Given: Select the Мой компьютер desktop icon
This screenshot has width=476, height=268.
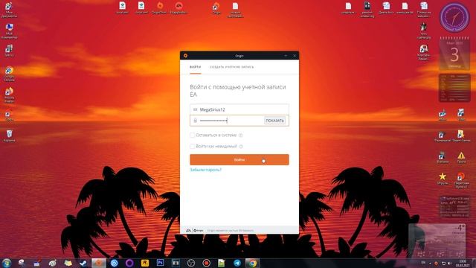Looking at the screenshot, I should click(x=9, y=31).
